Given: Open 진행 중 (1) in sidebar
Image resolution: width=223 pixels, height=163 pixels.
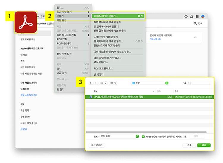Looking at the screenshot, I should (25, 117).
